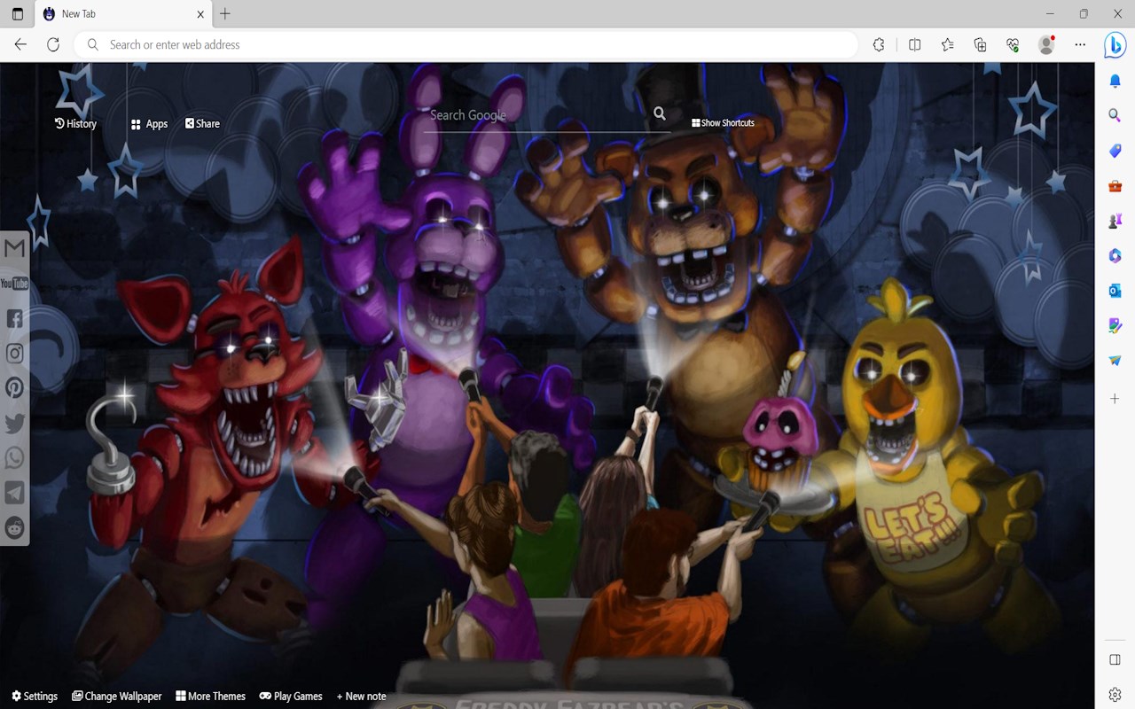Open the Apps menu on the page
This screenshot has width=1135, height=709.
(149, 124)
